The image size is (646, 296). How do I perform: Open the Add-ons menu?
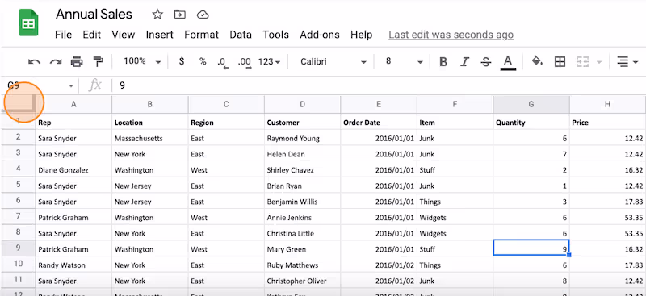[x=320, y=35]
